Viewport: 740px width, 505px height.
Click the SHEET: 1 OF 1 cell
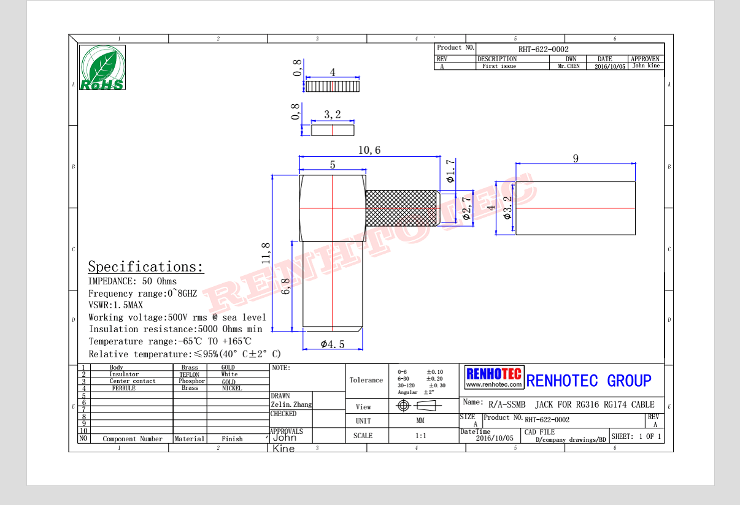pos(636,436)
